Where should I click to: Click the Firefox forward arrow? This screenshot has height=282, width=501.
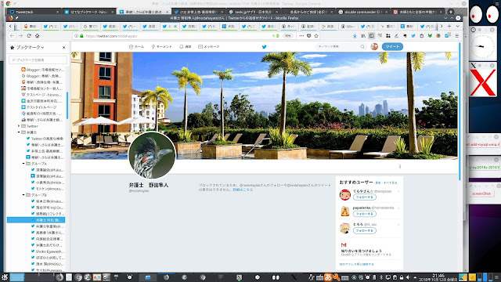[20, 36]
